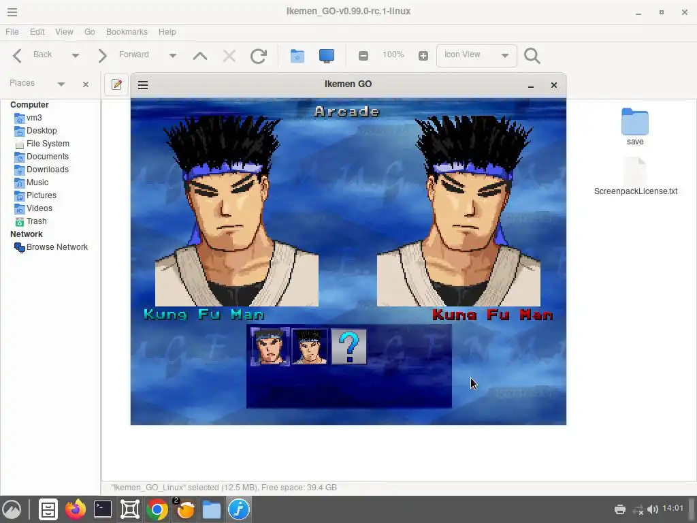The height and width of the screenshot is (523, 697).
Task: Click the cyan Kung Fu Man name
Action: click(204, 315)
